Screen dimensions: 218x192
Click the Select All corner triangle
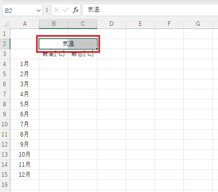tap(5, 24)
